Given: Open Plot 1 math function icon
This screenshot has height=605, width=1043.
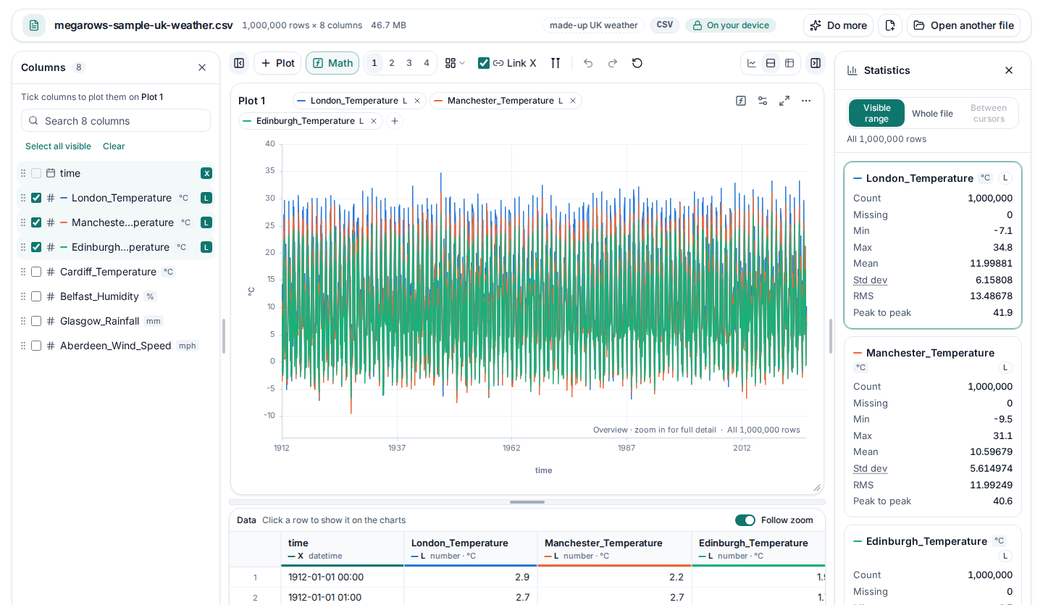Looking at the screenshot, I should click(x=741, y=101).
